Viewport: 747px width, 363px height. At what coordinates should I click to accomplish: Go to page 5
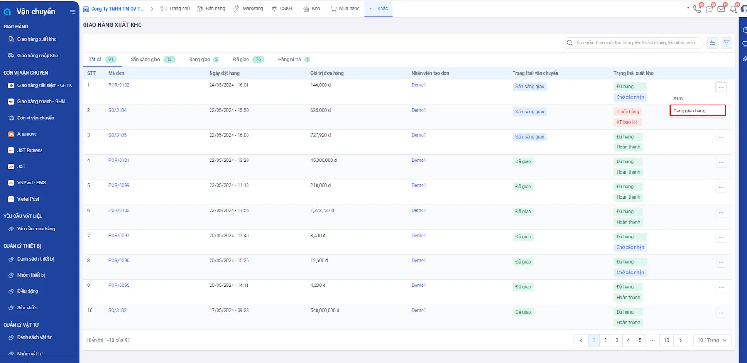point(640,340)
